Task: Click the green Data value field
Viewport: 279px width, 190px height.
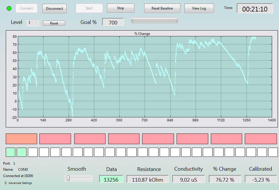Action: point(111,179)
